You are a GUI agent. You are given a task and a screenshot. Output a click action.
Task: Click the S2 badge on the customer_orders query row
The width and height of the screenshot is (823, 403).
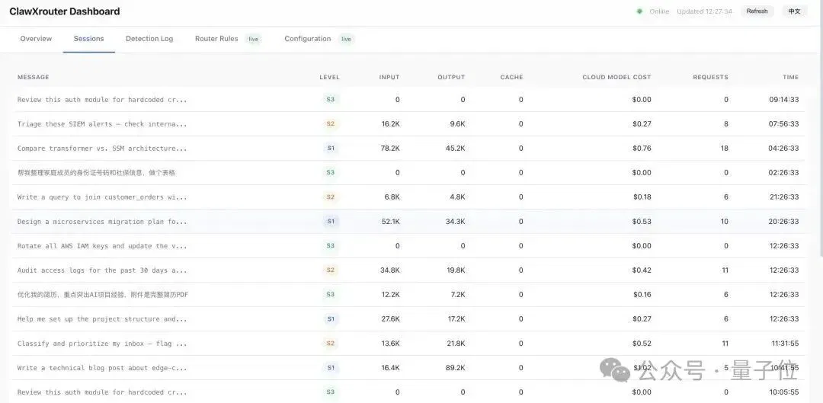coord(330,197)
